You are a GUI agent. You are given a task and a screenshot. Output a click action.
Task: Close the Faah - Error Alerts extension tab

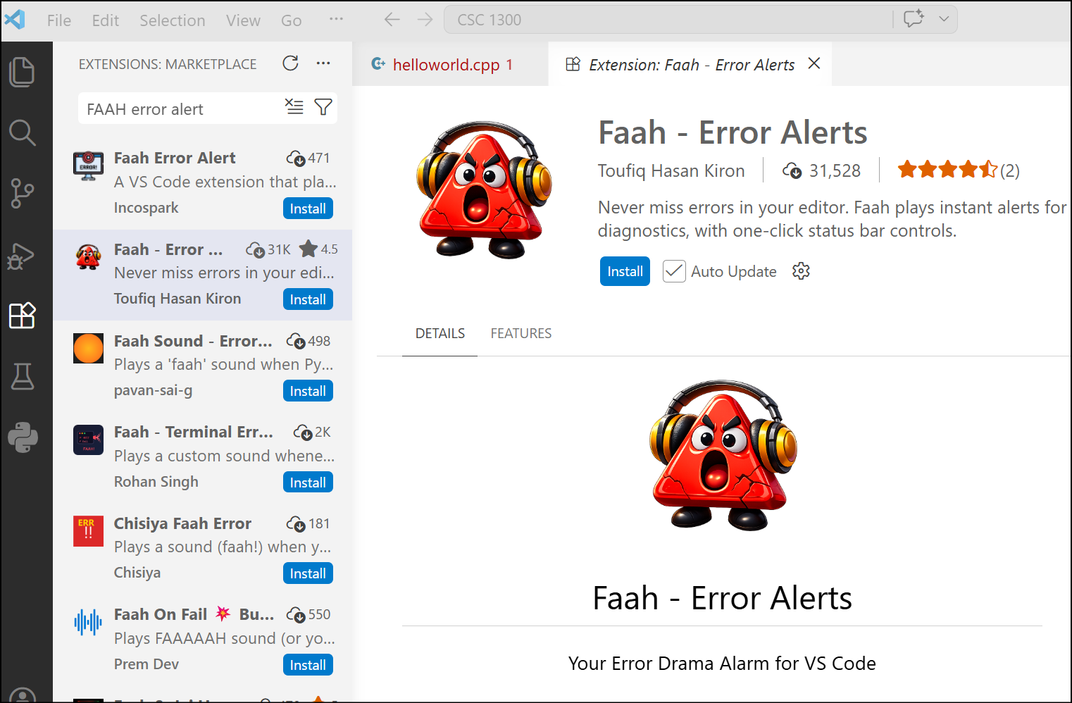(814, 63)
